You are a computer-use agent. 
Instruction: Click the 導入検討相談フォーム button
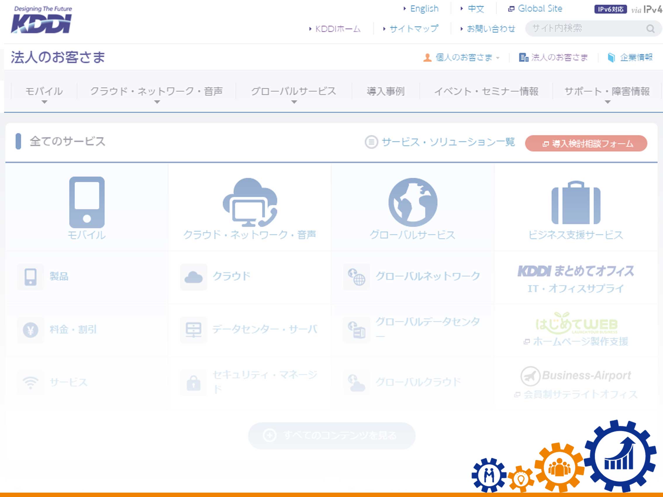(x=586, y=143)
